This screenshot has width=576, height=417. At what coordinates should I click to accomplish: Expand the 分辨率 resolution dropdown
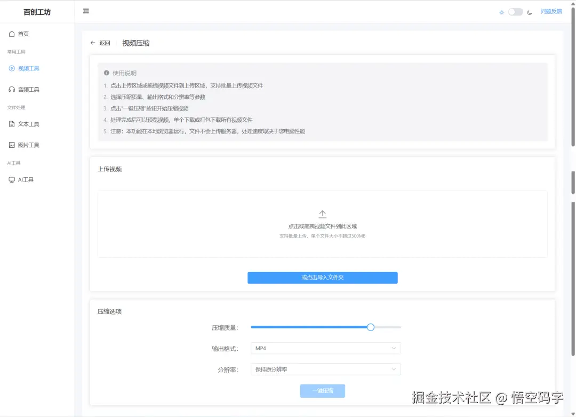coord(325,368)
